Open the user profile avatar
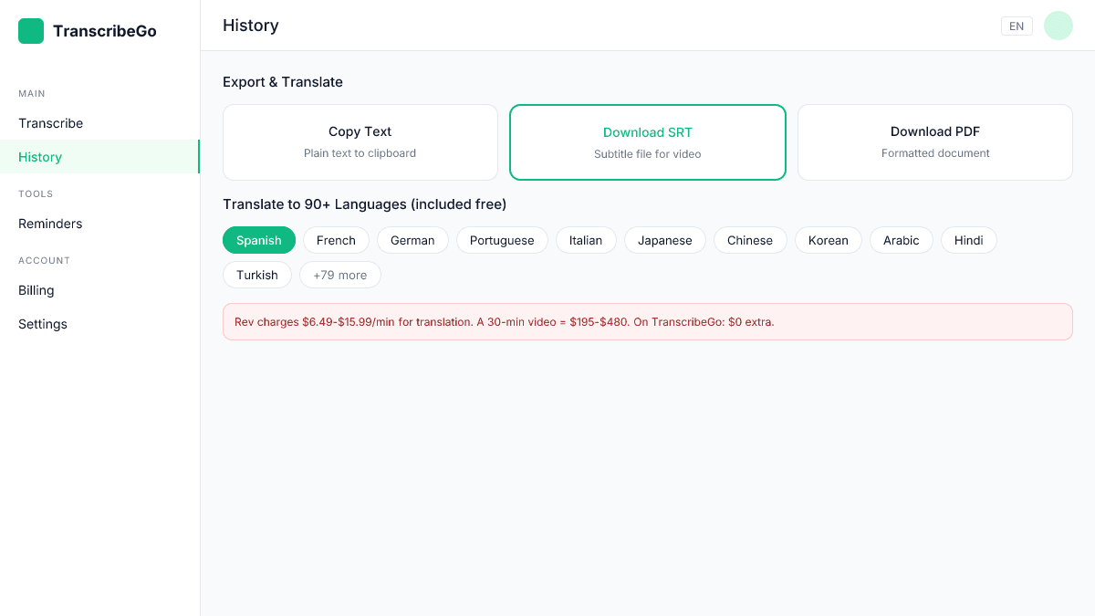Viewport: 1095px width, 616px height. [1058, 26]
